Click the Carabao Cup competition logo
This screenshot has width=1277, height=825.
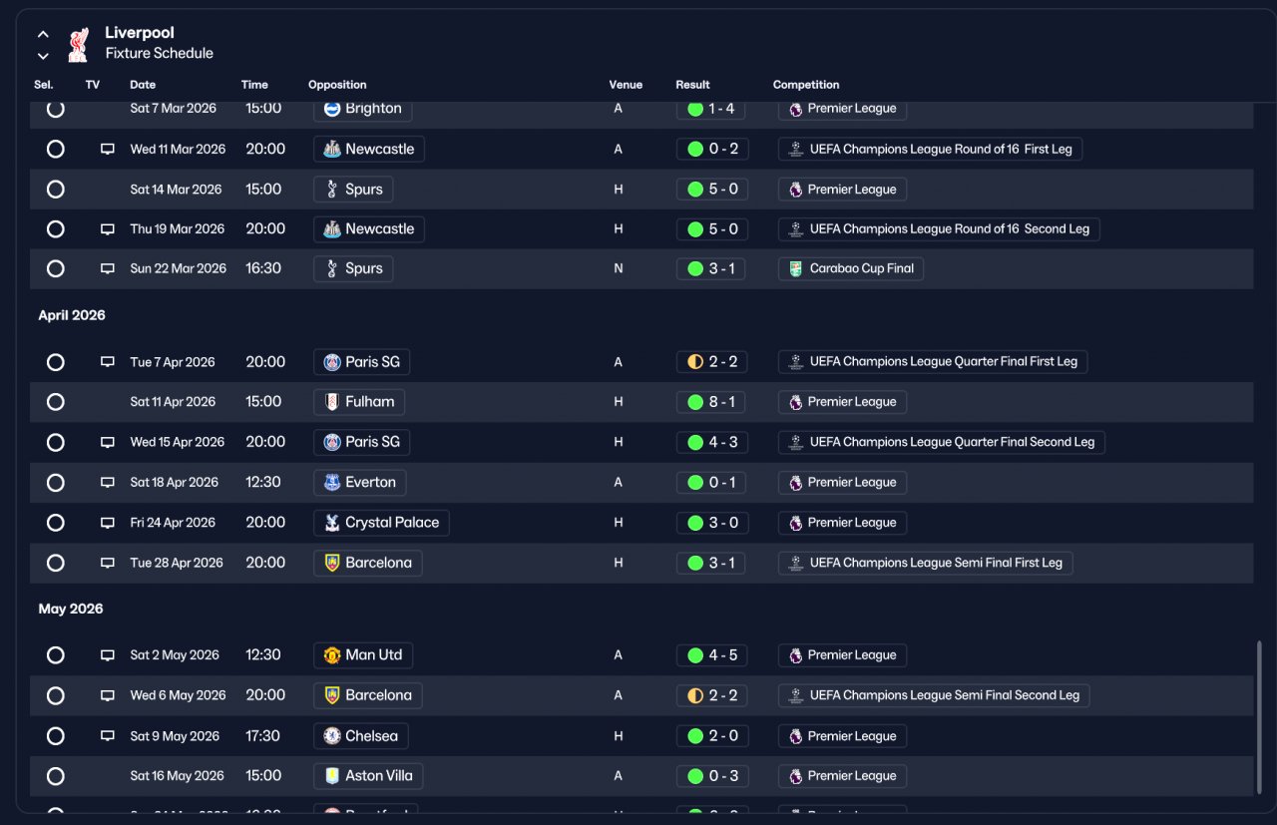pyautogui.click(x=795, y=268)
